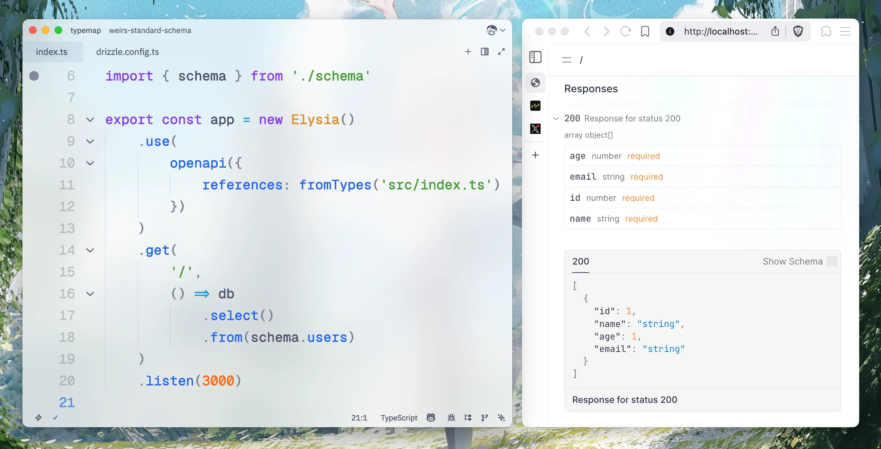
Task: Click the split editor pane icon
Action: [x=485, y=52]
